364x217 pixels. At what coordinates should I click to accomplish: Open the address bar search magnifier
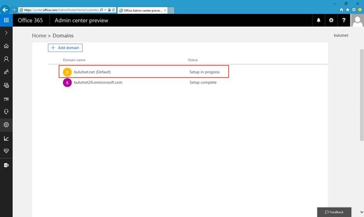[x=102, y=10]
